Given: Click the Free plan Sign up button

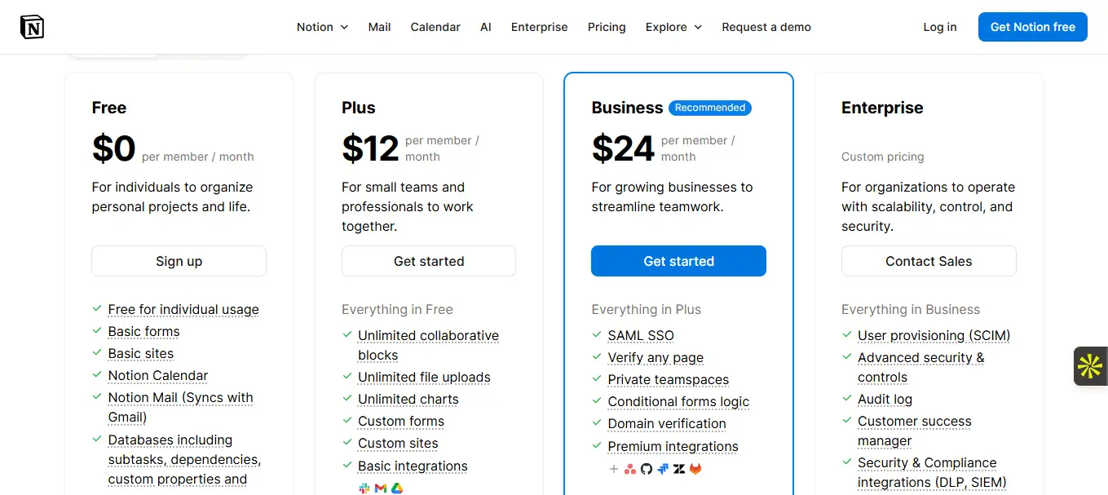Looking at the screenshot, I should (x=179, y=261).
